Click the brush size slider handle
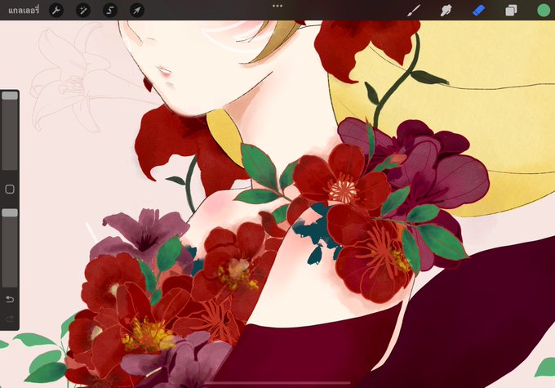The image size is (555, 388). (10, 96)
